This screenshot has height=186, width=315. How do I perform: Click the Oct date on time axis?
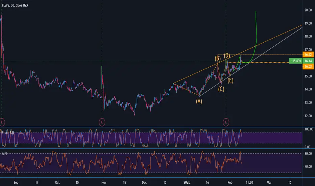[x=57, y=182]
